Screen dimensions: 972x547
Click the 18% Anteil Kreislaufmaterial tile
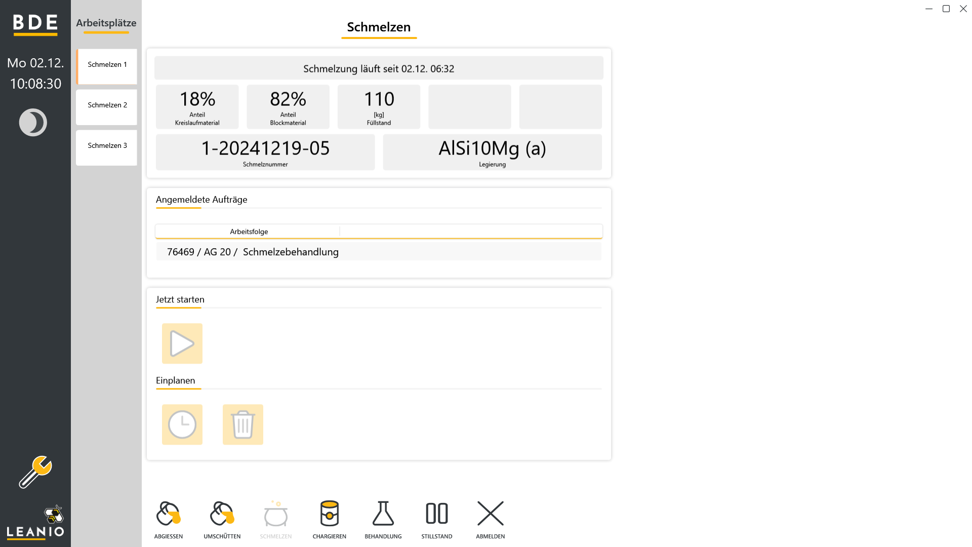pyautogui.click(x=197, y=107)
